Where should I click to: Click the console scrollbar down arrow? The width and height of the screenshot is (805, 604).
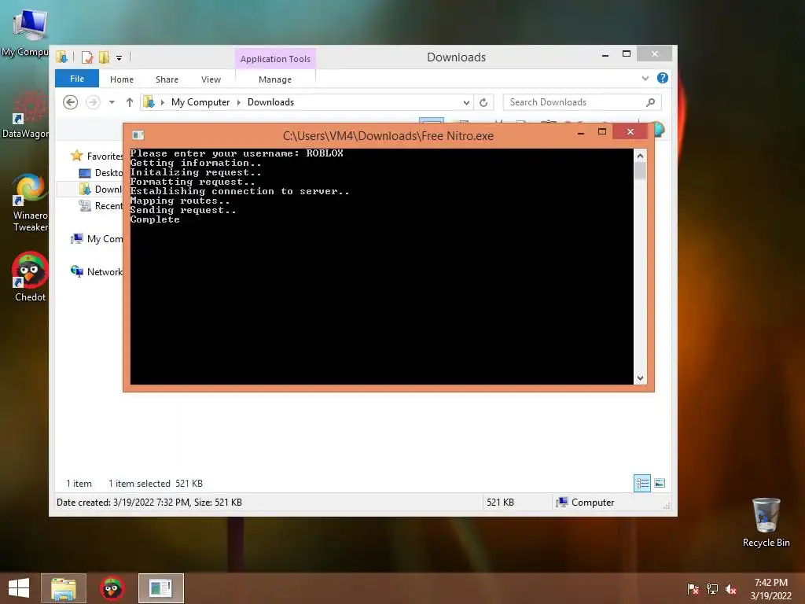[640, 378]
